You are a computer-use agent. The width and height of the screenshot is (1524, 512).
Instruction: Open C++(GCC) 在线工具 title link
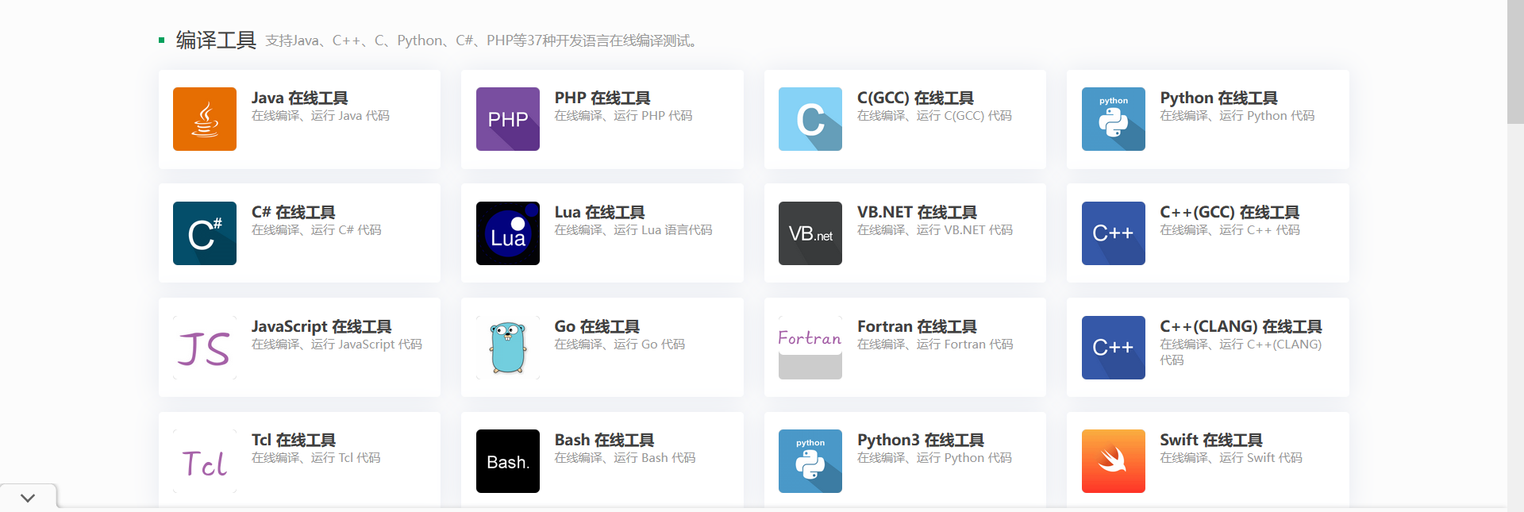(x=1230, y=213)
